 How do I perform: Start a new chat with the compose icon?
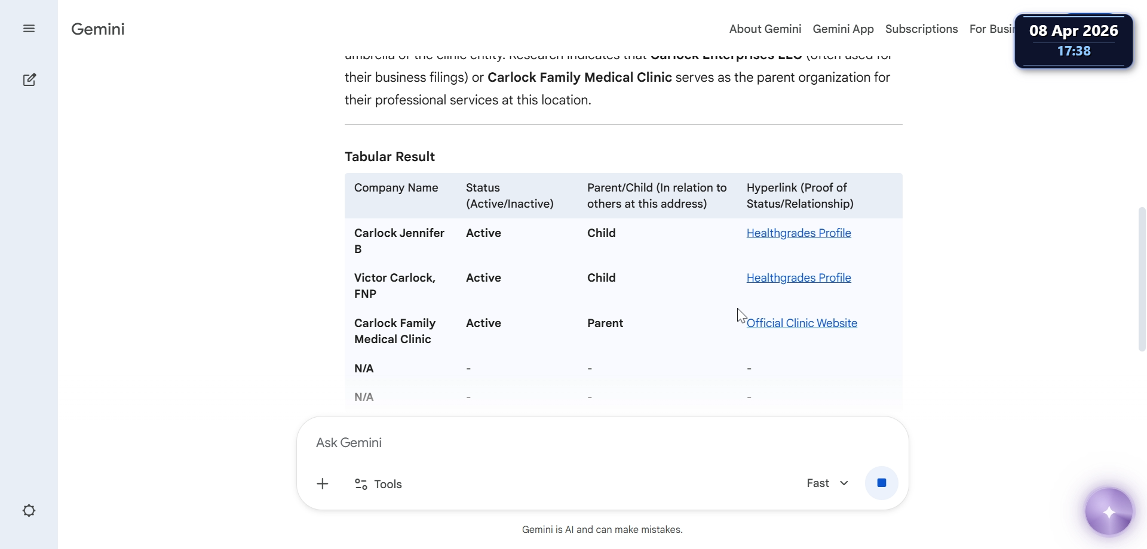29,80
